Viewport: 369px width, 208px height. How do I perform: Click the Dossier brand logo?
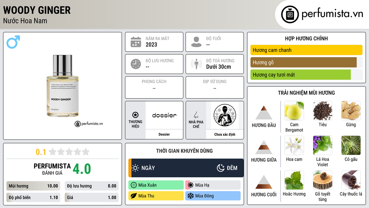pos(164,115)
